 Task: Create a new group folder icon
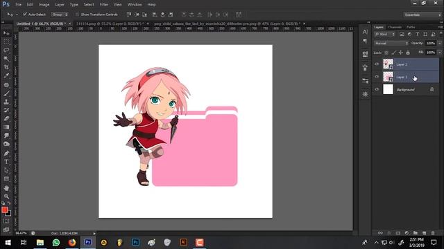(416, 233)
